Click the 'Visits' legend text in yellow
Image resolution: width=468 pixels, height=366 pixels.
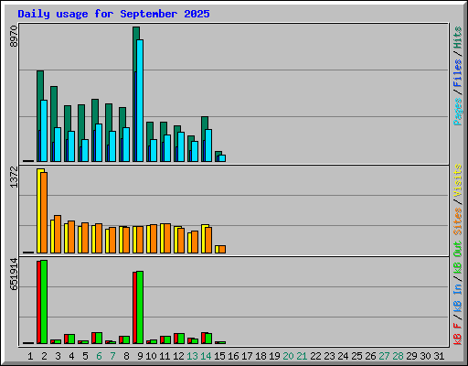coord(457,180)
